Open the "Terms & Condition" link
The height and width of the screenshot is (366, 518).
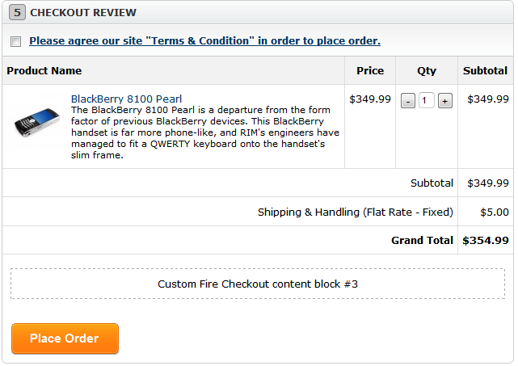(204, 40)
